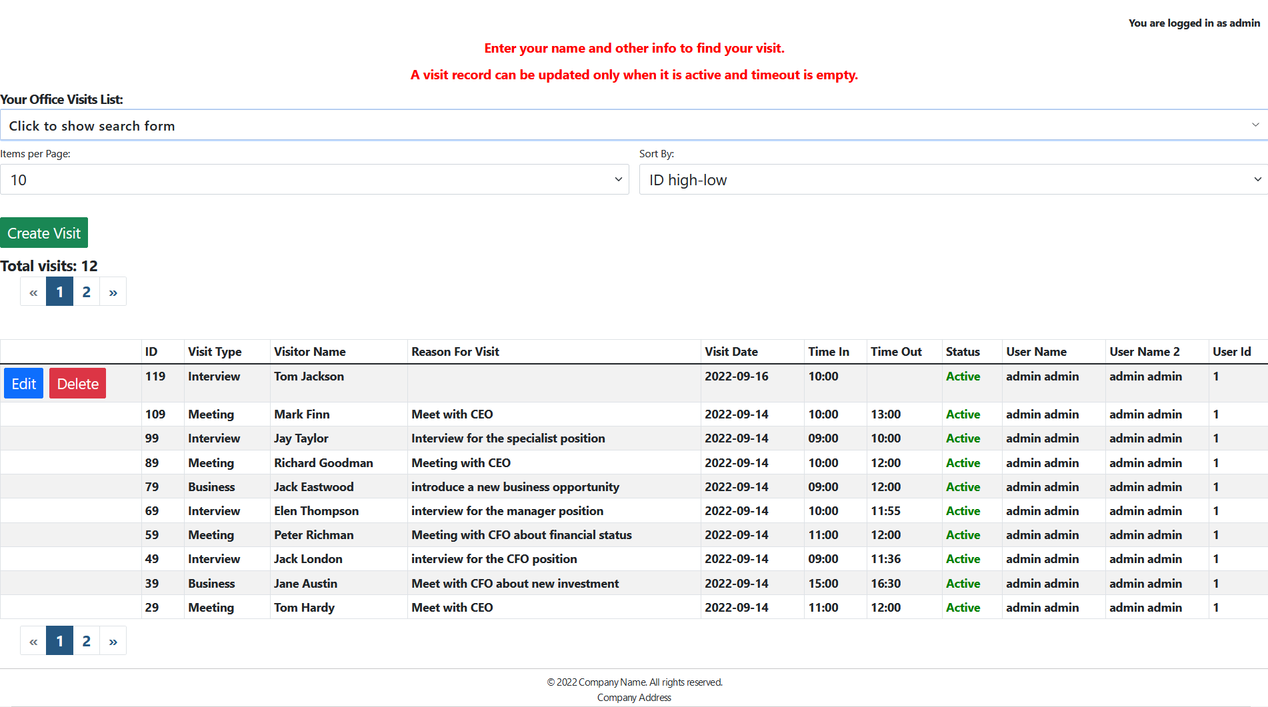
Task: Select page 2 in top pagination
Action: coord(87,292)
